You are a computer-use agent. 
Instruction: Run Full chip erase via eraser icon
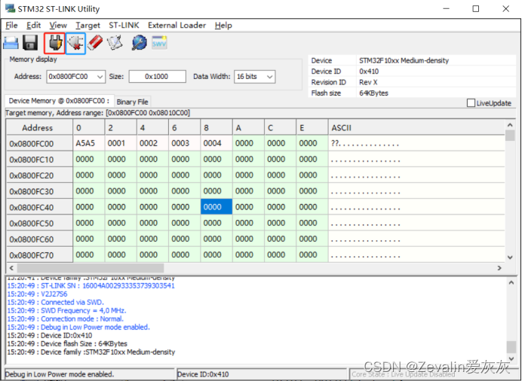(x=95, y=43)
